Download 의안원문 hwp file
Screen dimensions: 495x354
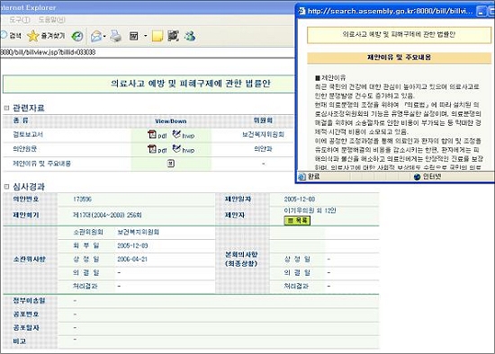tap(184, 149)
